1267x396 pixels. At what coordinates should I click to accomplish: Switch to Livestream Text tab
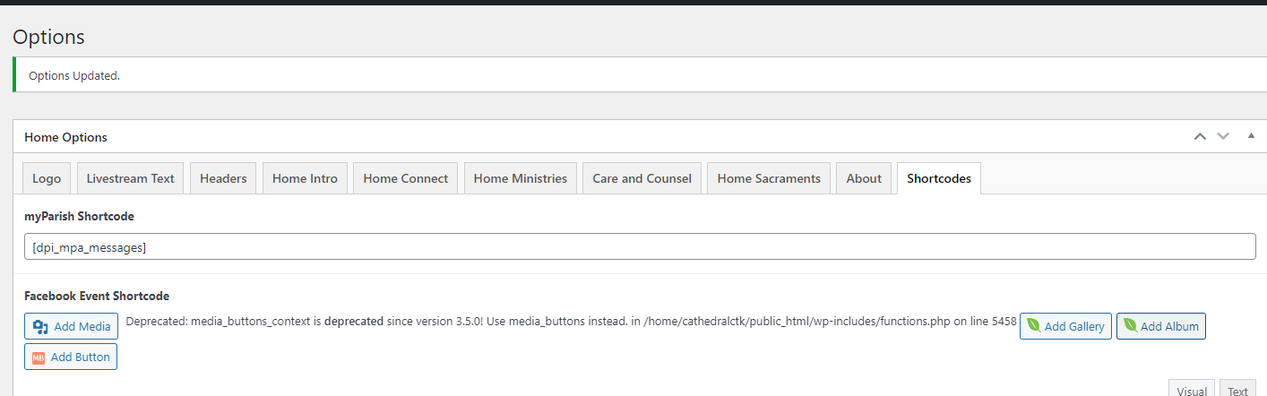point(130,178)
